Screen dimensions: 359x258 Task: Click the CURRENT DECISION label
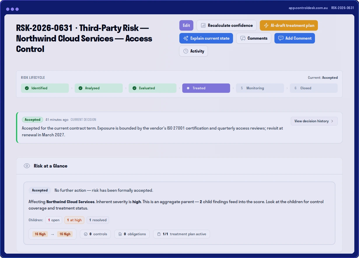(83, 120)
